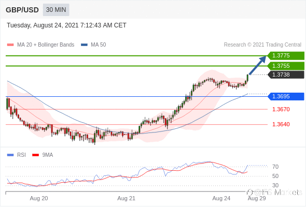Click the RSI legend blue swatch

click(x=10, y=155)
